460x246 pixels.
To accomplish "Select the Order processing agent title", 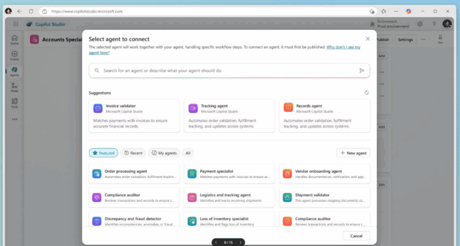I will coord(126,171).
